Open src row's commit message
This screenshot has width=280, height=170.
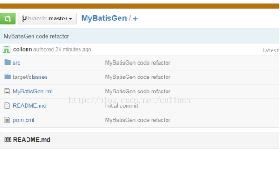[138, 63]
